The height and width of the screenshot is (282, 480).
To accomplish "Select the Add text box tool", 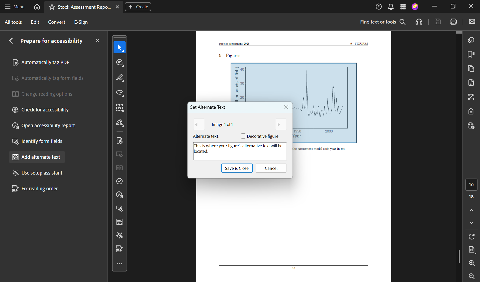I will [120, 108].
